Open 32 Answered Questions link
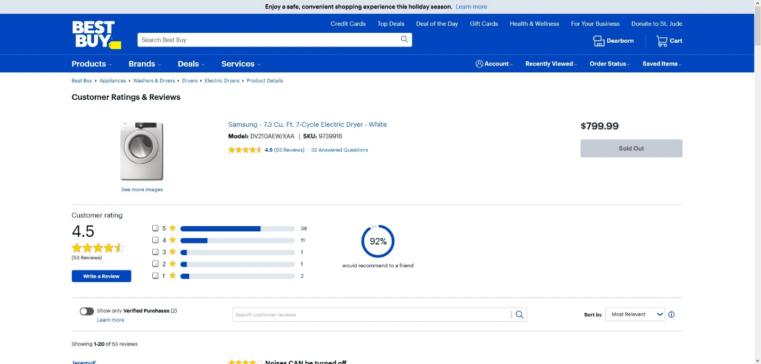The image size is (761, 364). pyautogui.click(x=339, y=150)
